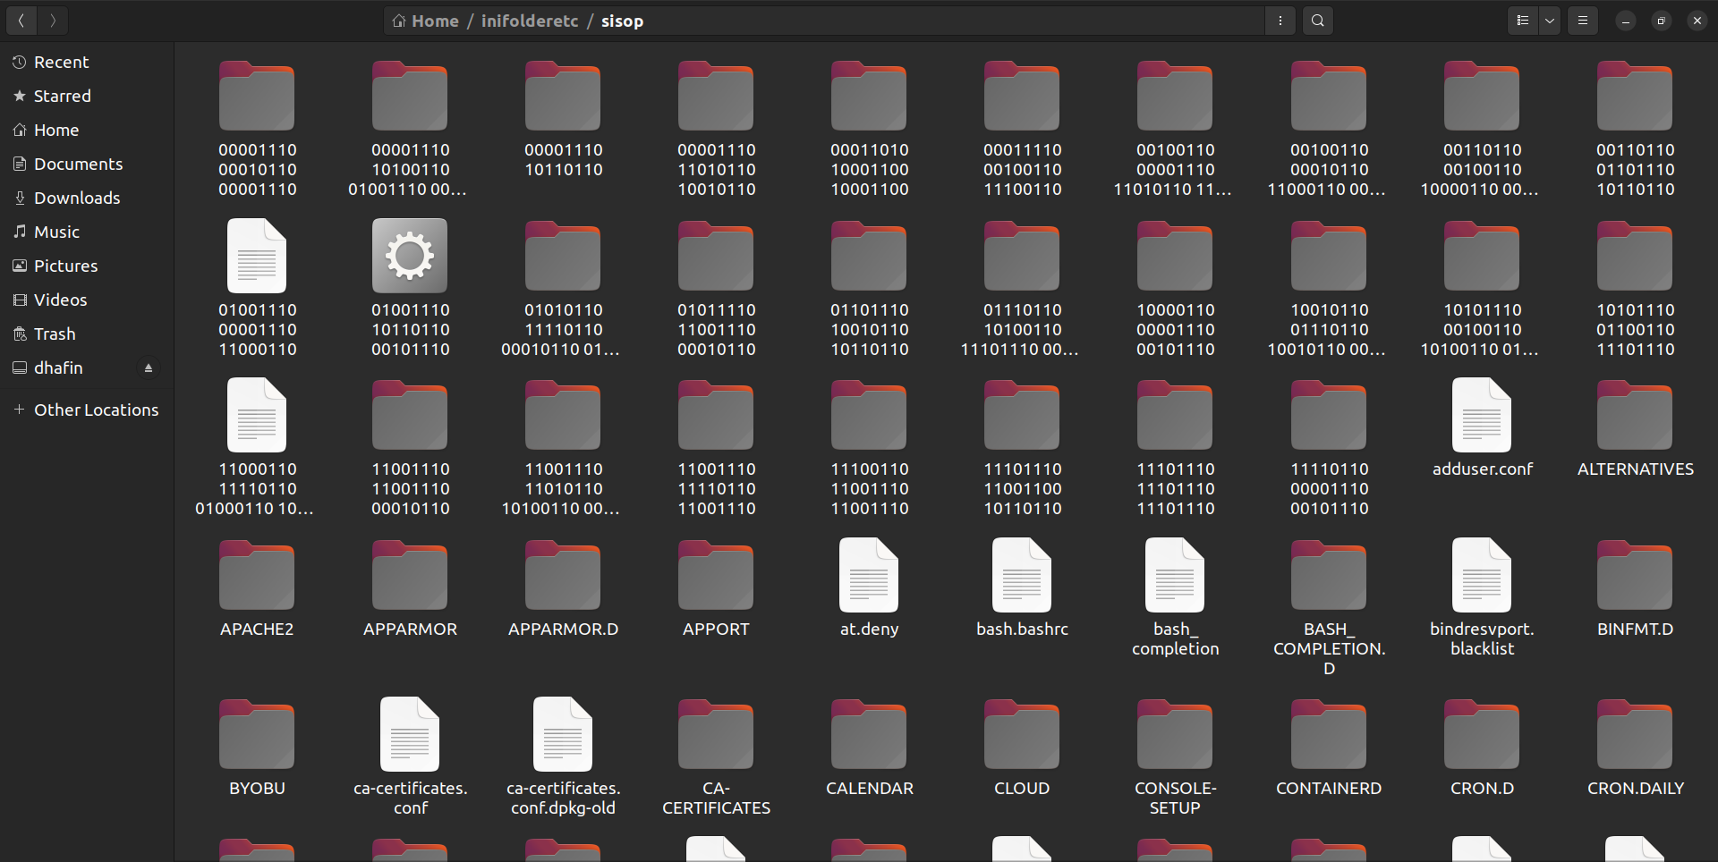This screenshot has height=862, width=1718.
Task: Select the ALTERNATIVES folder
Action: click(x=1635, y=428)
